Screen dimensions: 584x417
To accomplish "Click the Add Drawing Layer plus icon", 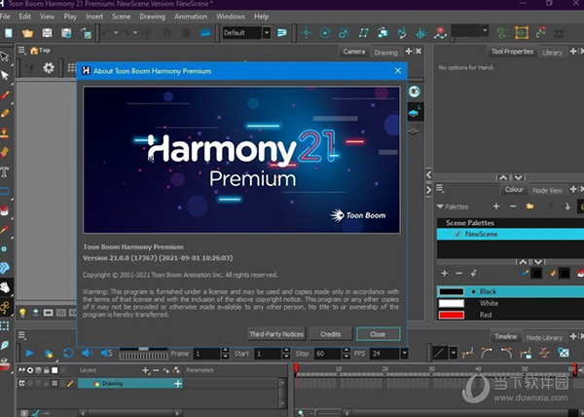I will [145, 370].
